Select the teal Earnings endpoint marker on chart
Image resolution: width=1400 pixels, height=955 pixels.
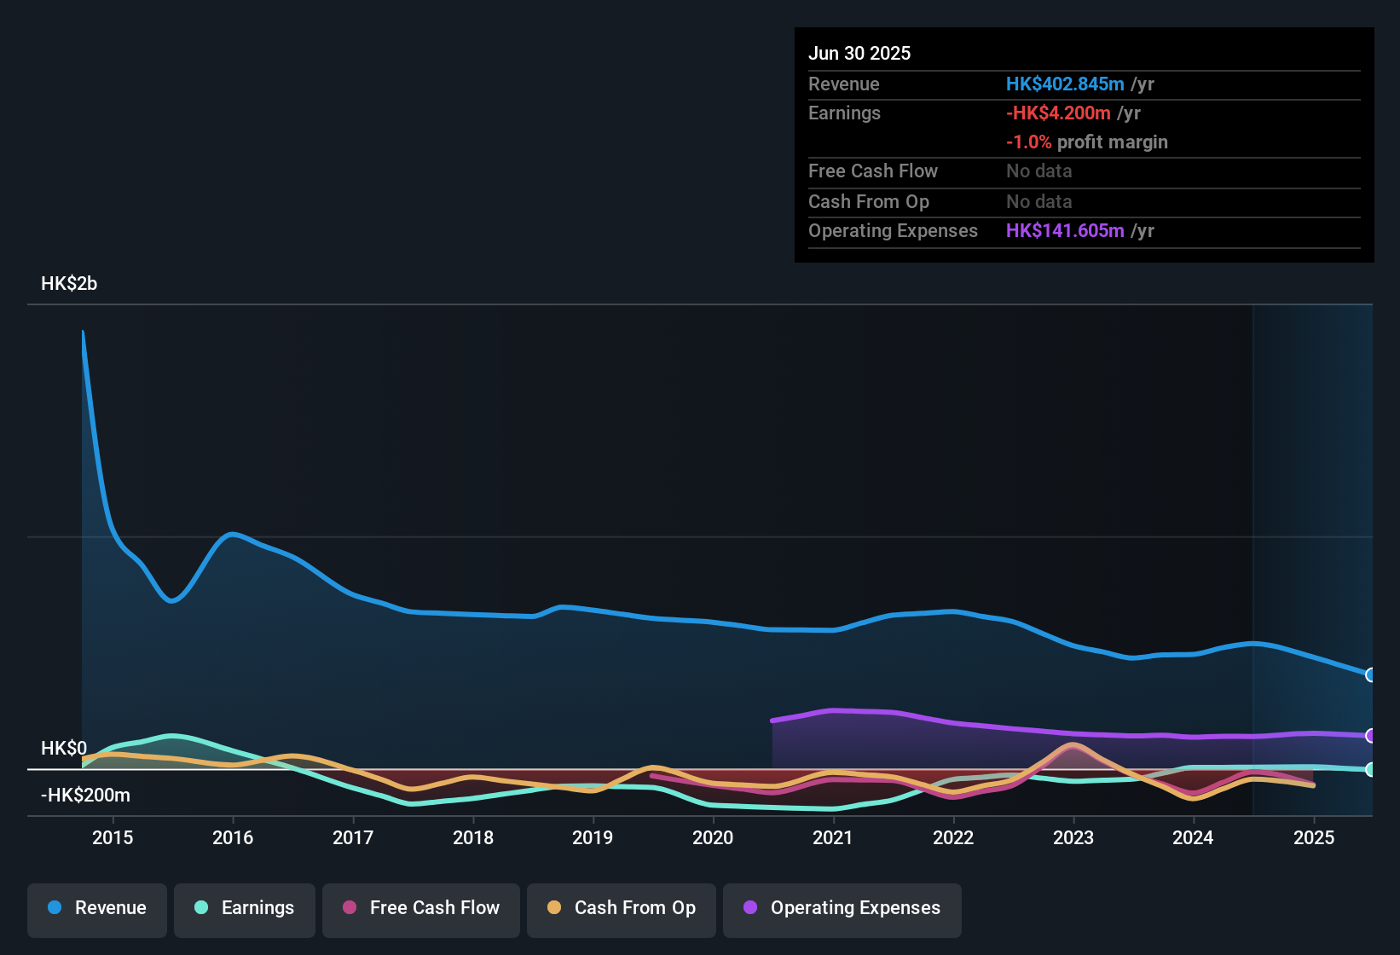[1371, 769]
